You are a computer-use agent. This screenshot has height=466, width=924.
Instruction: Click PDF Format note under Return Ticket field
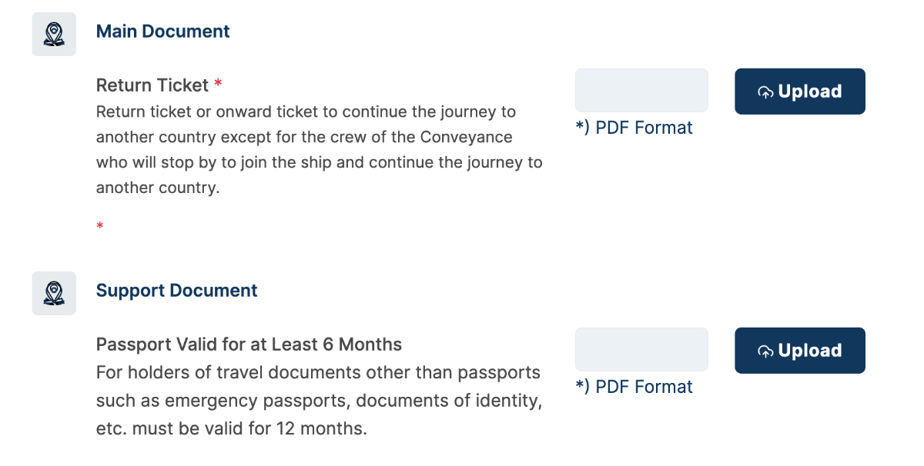click(634, 128)
